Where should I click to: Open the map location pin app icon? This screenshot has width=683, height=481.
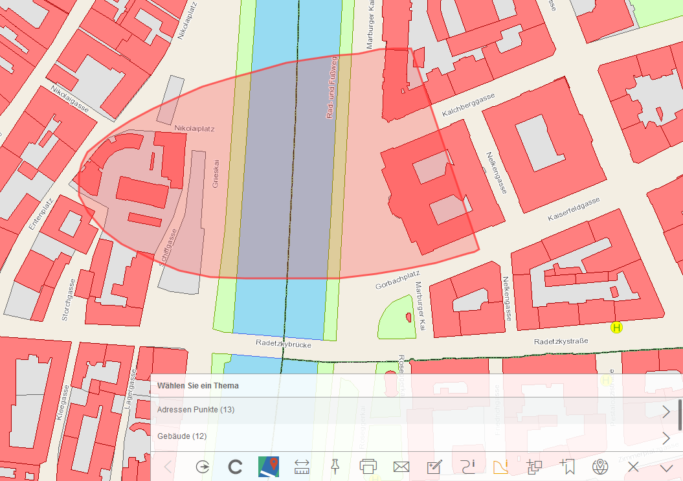click(269, 467)
